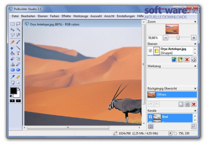Screen dimensions: 207x144
Task: Click the channel mask button in Kanäle
Action: coord(151,126)
